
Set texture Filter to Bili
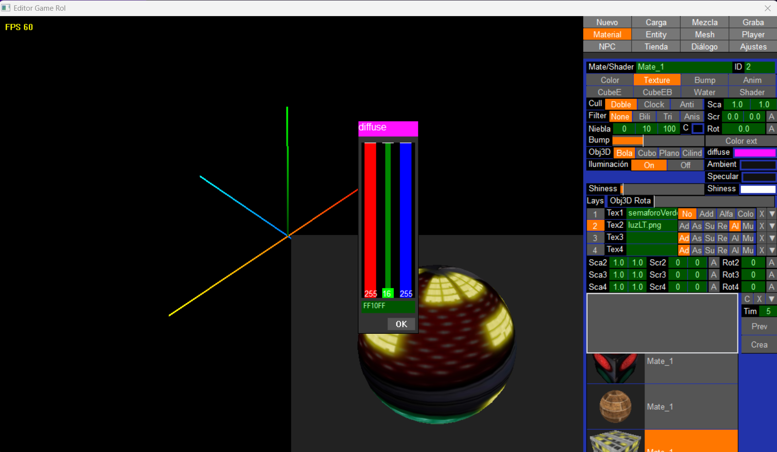(x=644, y=117)
